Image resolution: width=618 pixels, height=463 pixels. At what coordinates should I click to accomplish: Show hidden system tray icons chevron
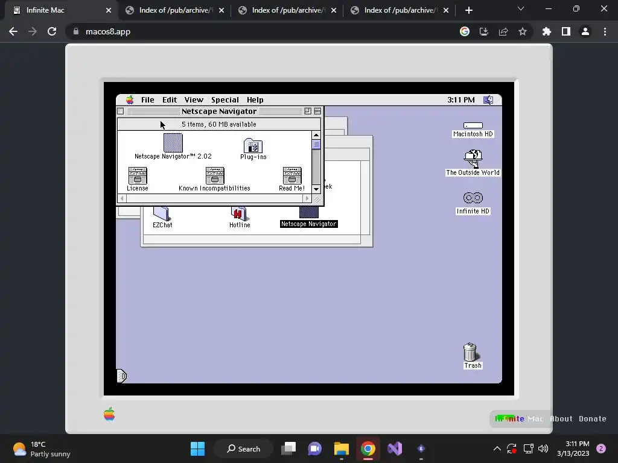tap(497, 449)
